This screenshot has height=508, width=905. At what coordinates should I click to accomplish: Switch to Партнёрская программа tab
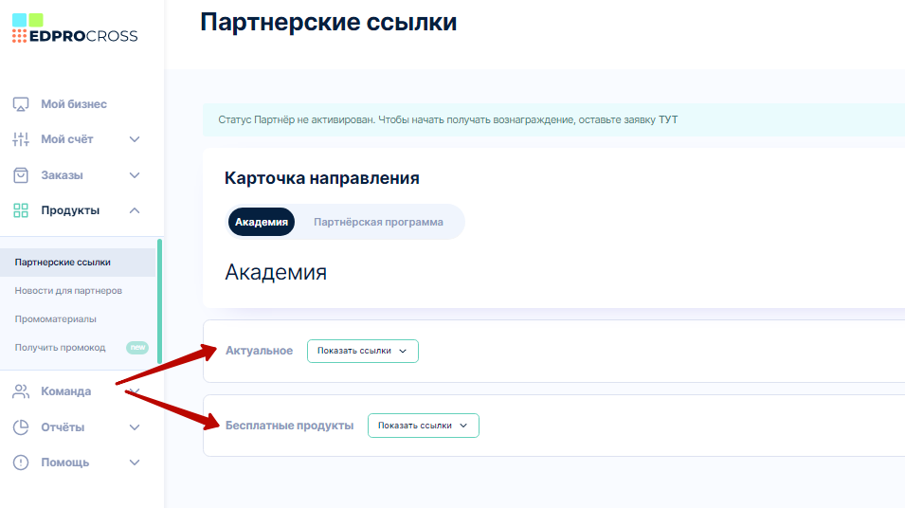tap(379, 222)
